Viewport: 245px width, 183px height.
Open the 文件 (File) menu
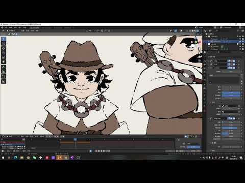pyautogui.click(x=6, y=27)
